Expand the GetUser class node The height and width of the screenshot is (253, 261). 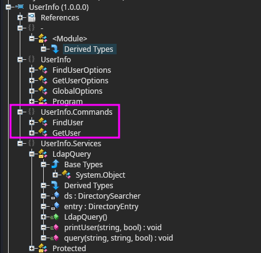[x=31, y=133]
